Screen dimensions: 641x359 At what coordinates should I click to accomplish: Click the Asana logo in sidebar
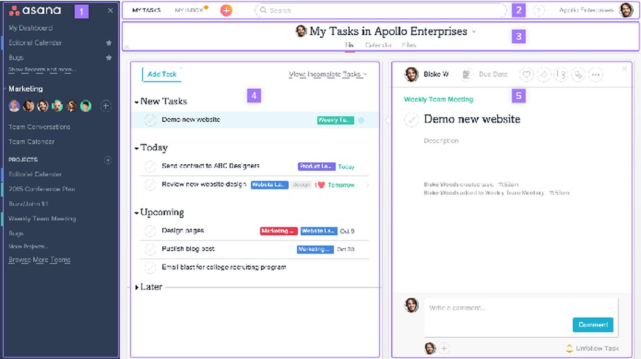tap(35, 10)
